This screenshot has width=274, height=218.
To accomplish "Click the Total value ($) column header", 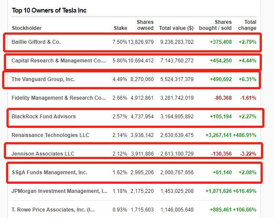I will [176, 28].
